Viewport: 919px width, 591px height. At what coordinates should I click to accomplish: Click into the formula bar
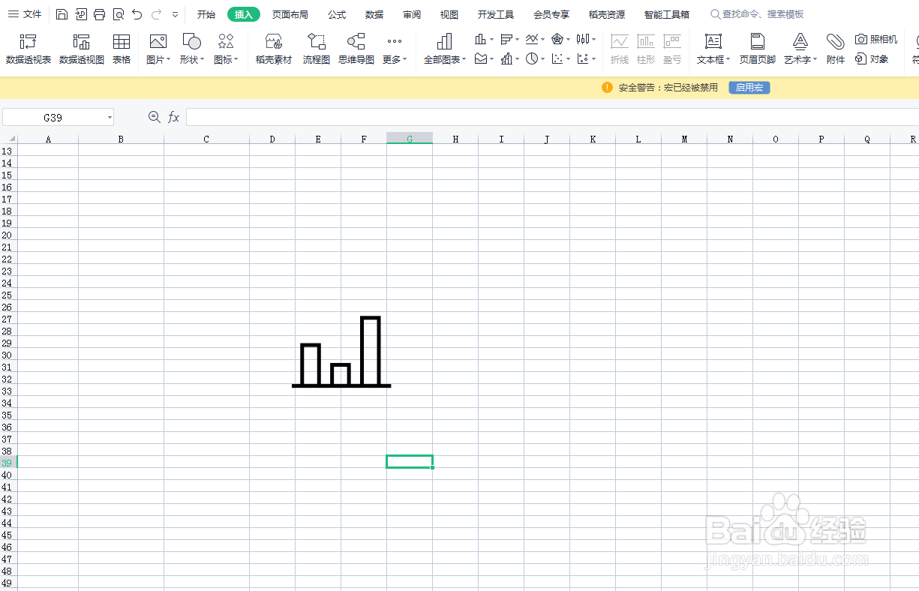click(552, 117)
